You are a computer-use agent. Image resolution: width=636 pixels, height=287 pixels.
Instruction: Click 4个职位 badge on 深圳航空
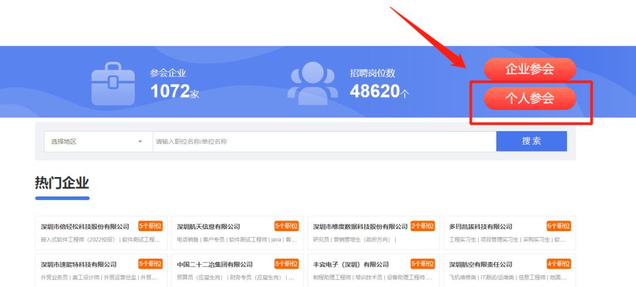point(558,263)
